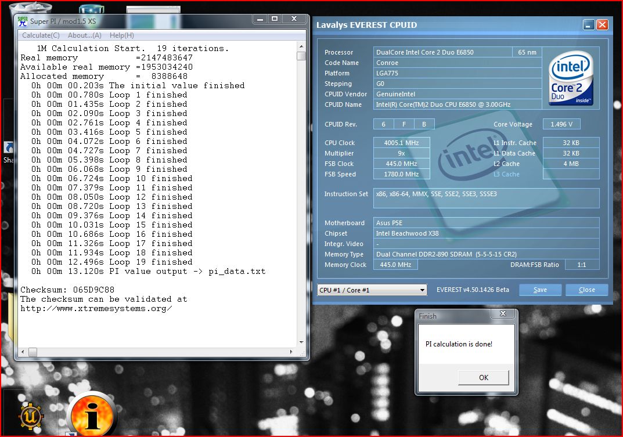The image size is (623, 437).
Task: Close the Super PI window
Action: (294, 19)
